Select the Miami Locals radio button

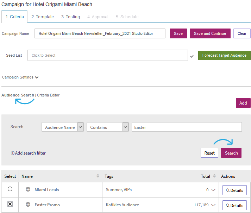click(10, 189)
